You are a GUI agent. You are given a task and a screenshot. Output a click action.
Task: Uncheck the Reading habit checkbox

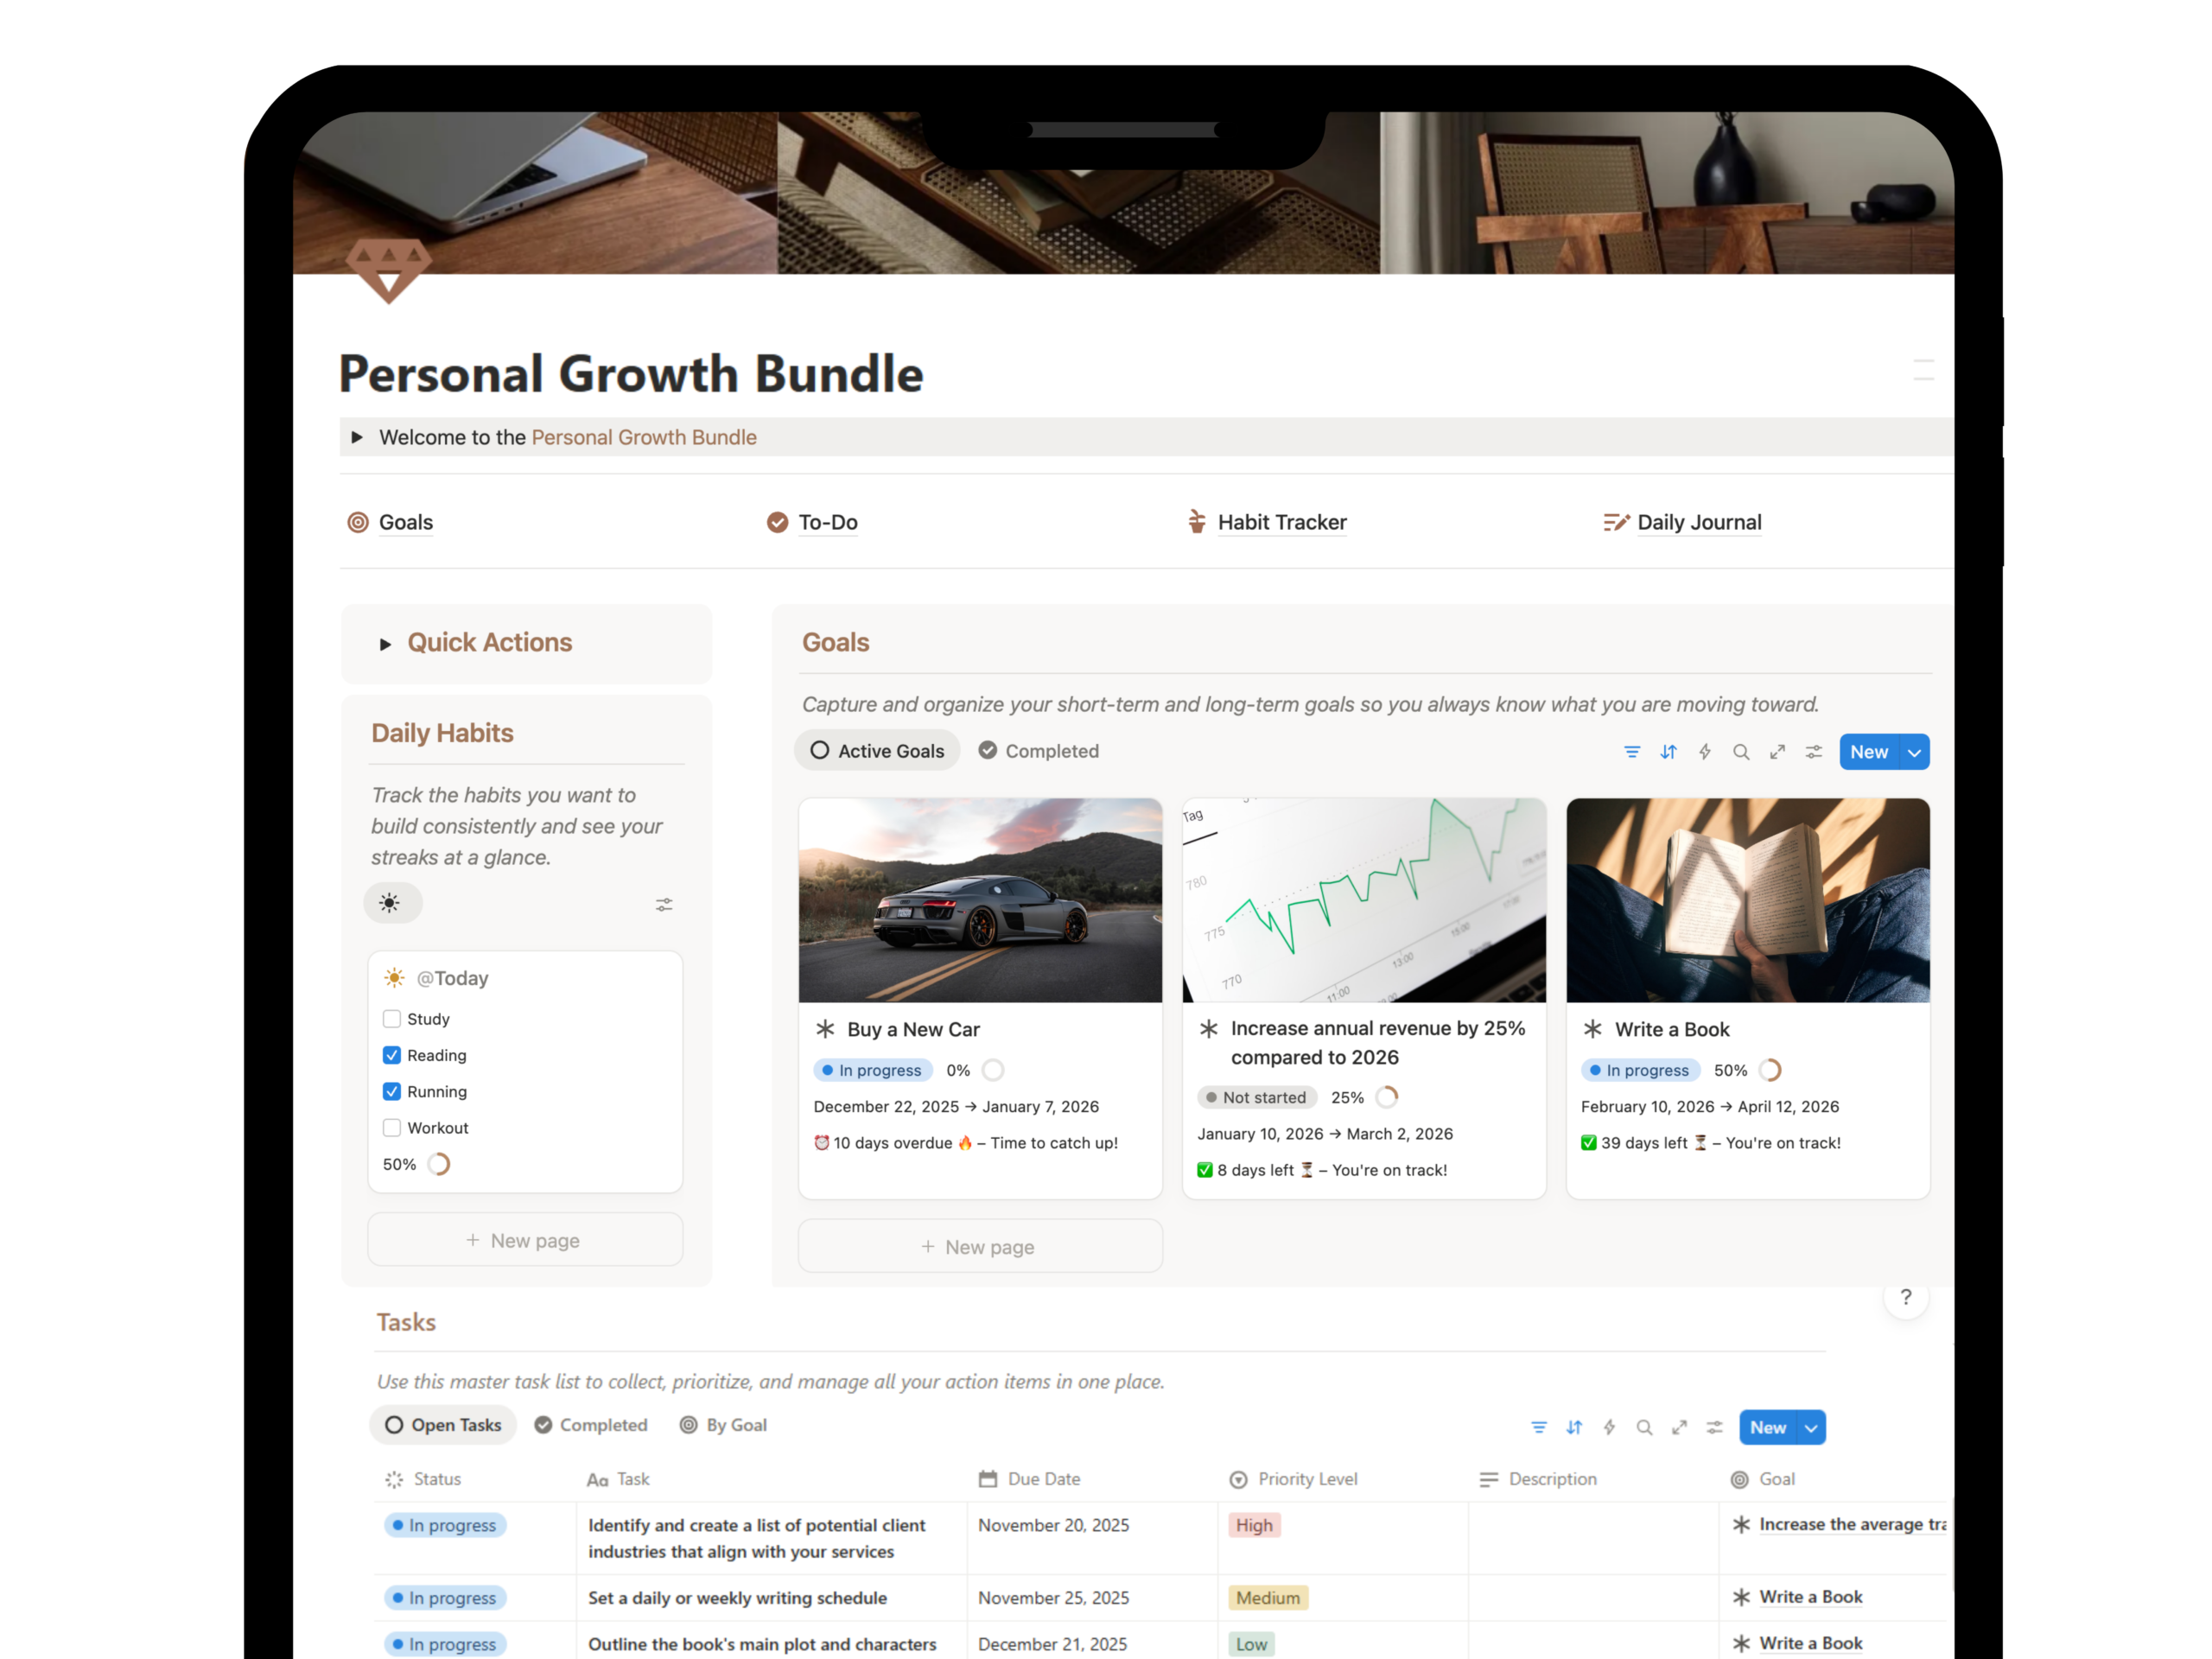coord(392,1055)
